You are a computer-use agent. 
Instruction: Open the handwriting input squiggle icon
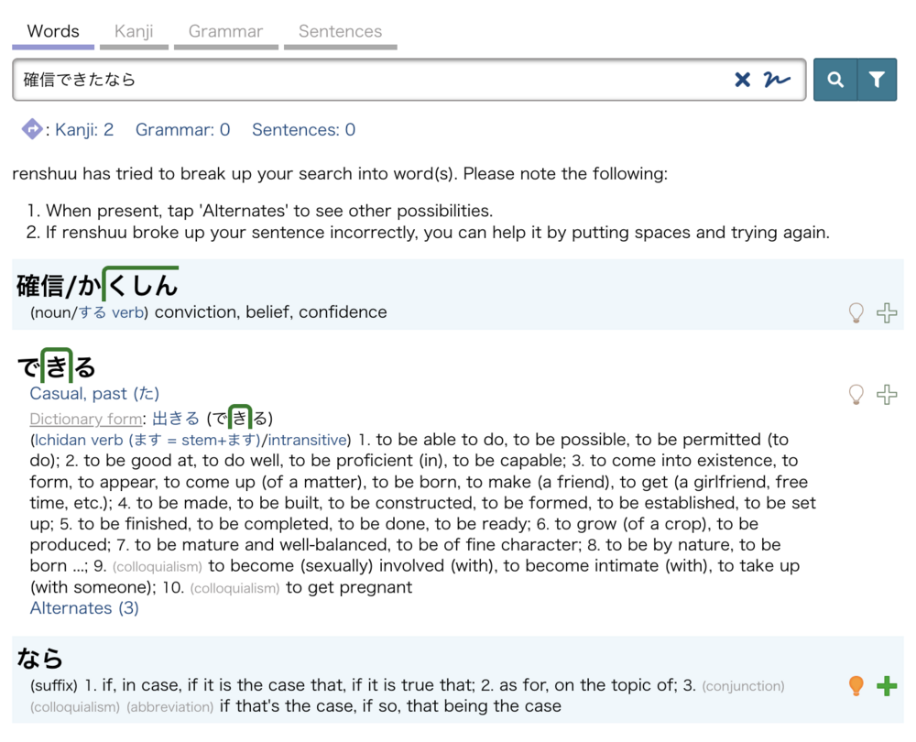[777, 80]
